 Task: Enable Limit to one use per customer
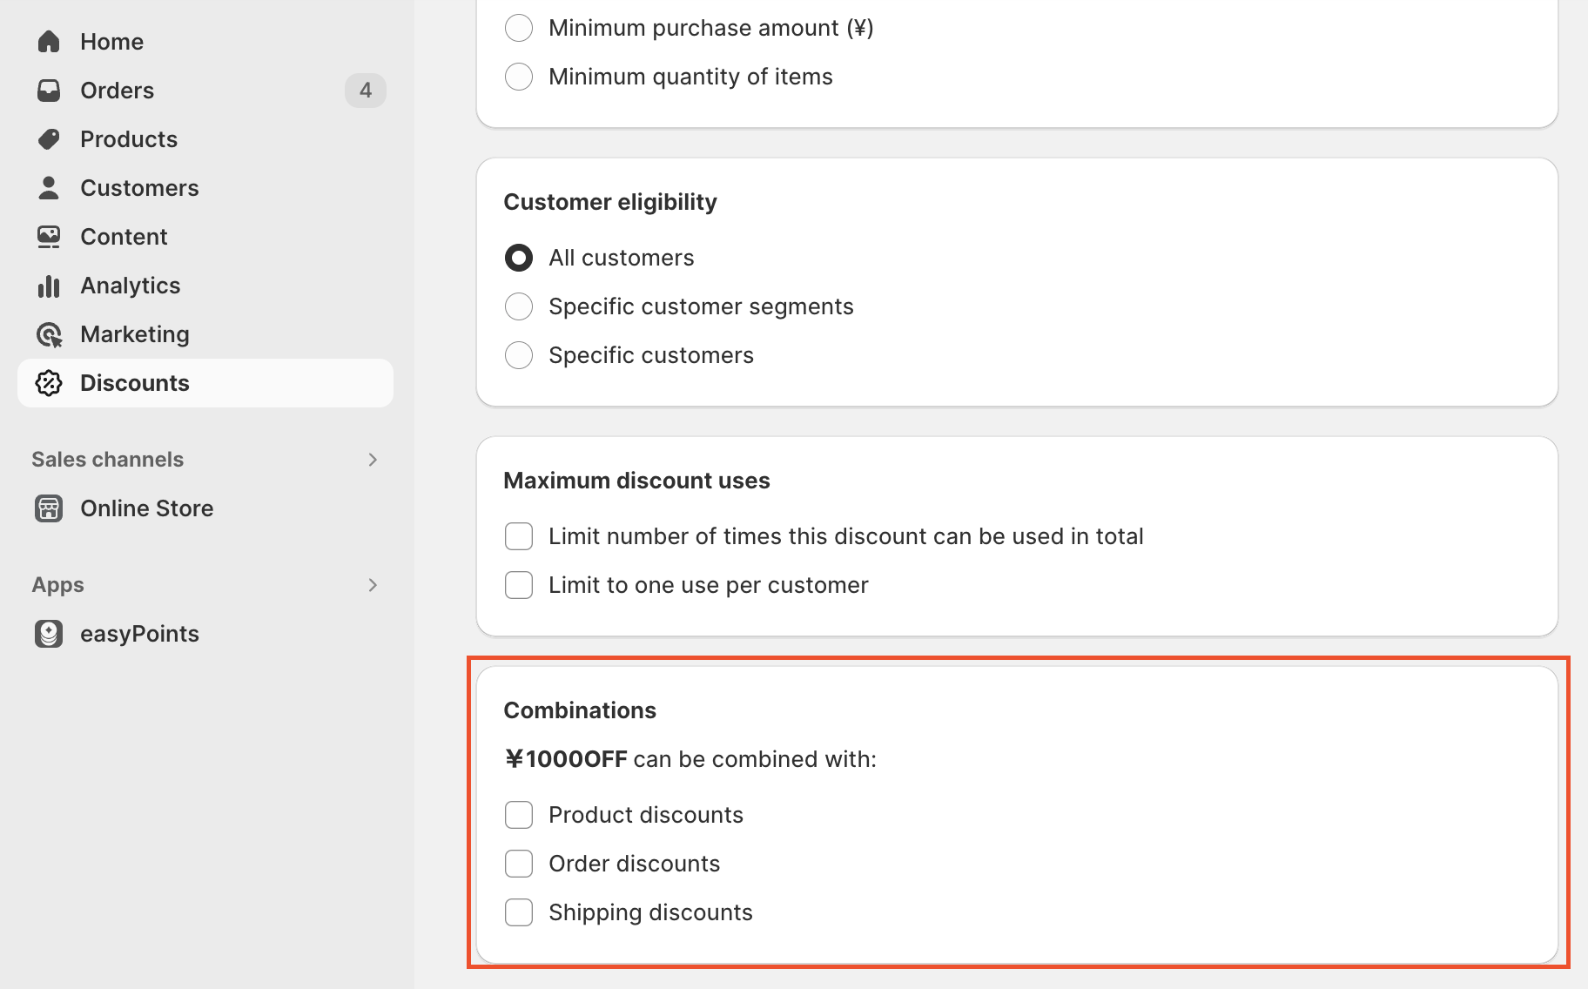(519, 585)
